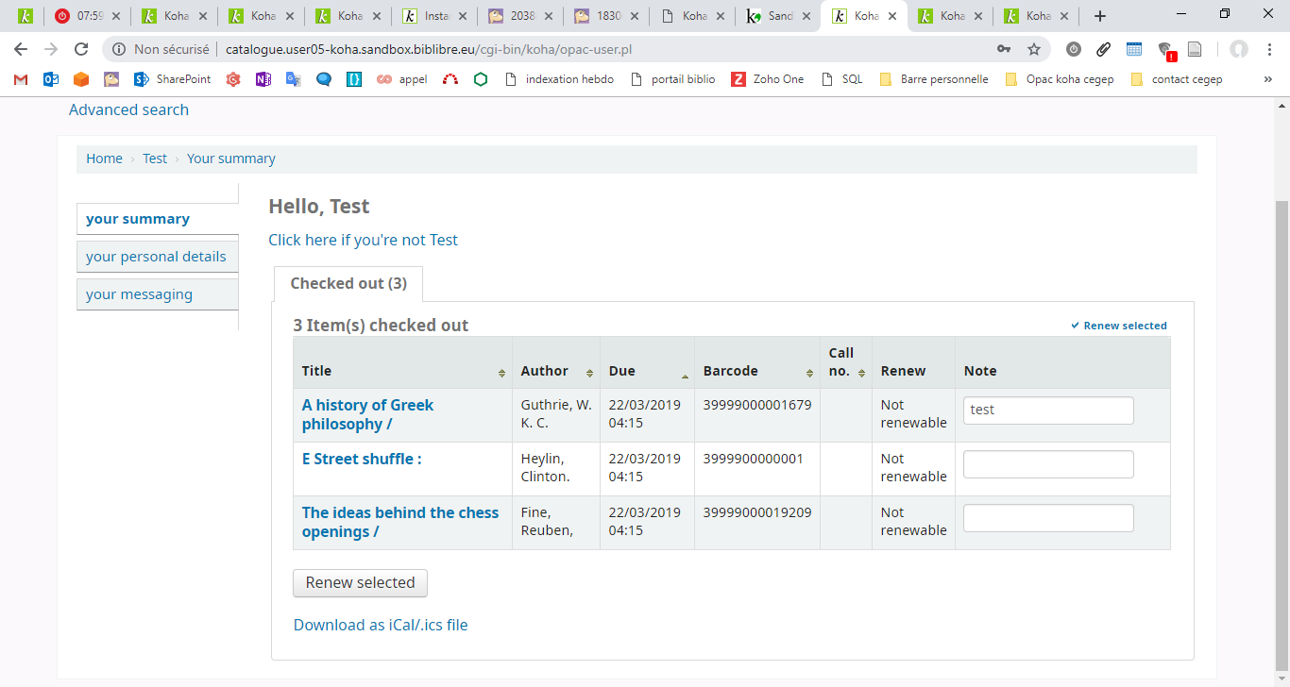1290x687 pixels.
Task: Click Download as iCal/.ics file link
Action: click(x=381, y=625)
